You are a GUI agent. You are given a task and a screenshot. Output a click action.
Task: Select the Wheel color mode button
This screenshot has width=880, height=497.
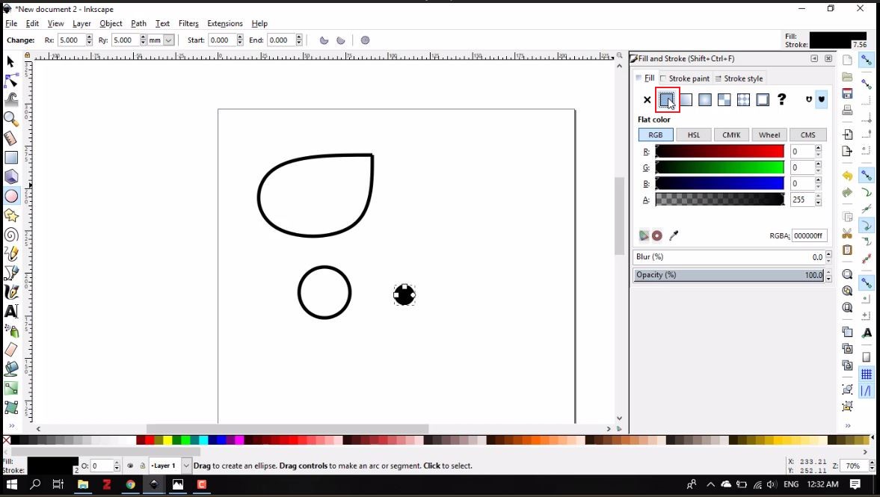769,135
